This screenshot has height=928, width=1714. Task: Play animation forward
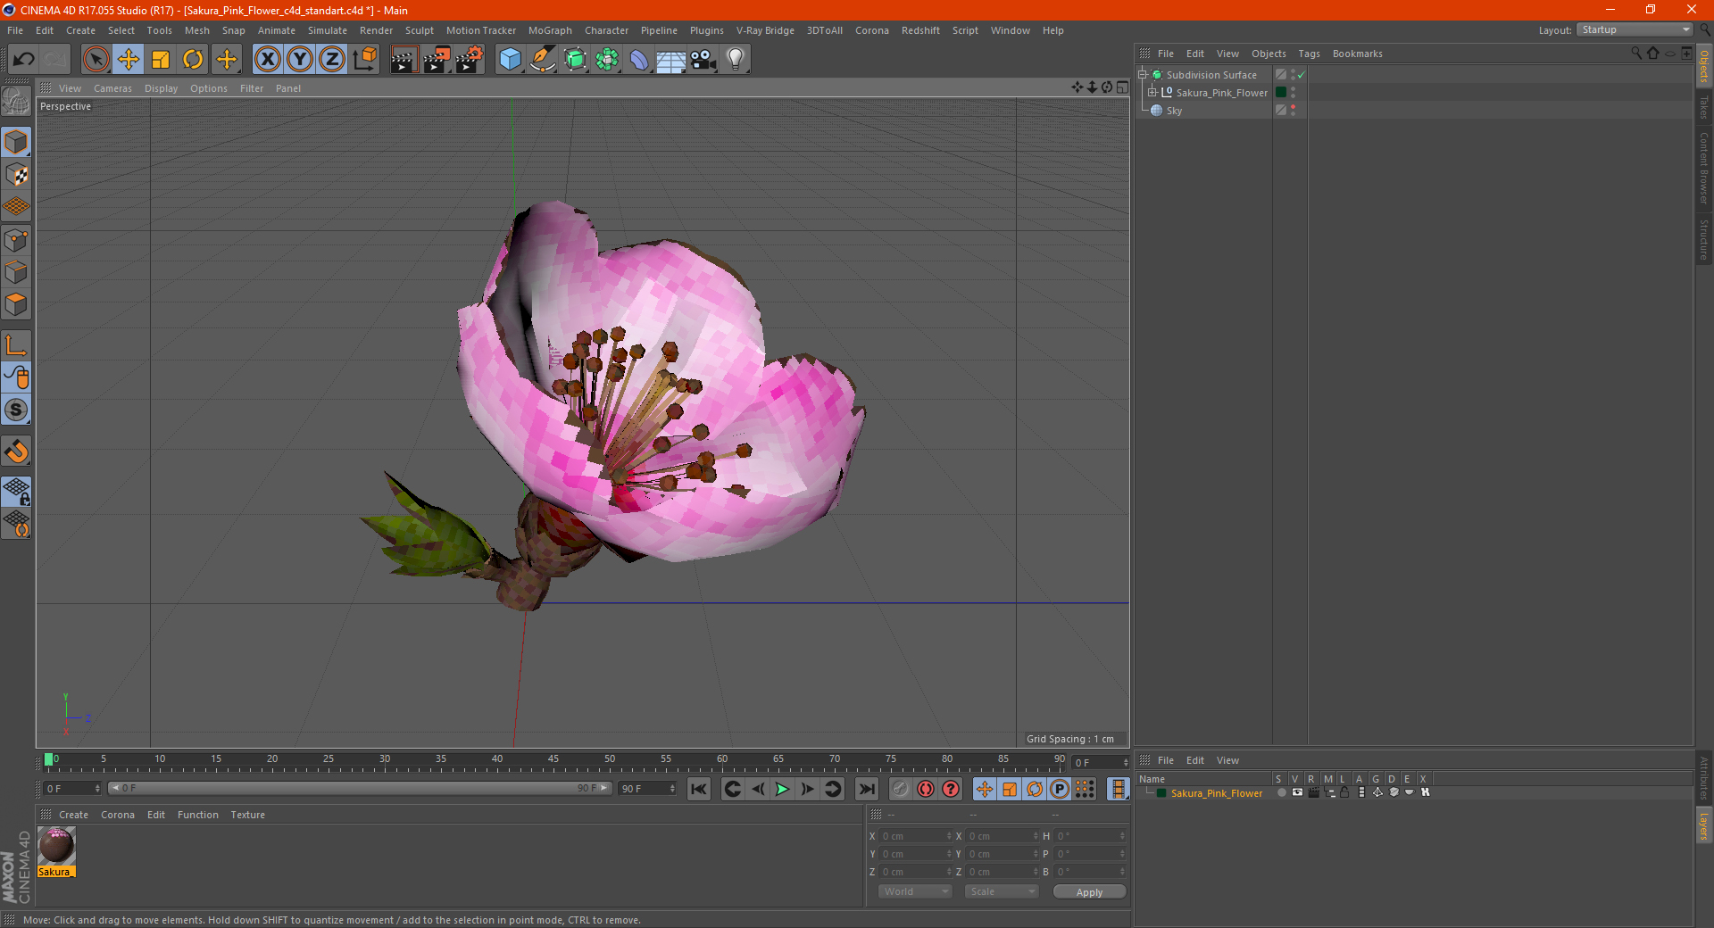pos(782,789)
